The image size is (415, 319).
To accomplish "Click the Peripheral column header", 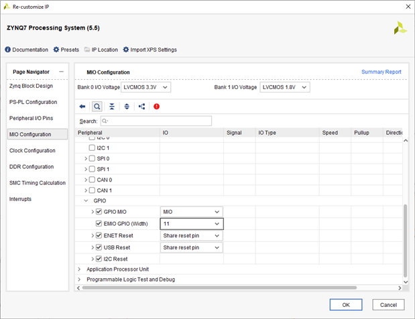I will tap(117, 133).
